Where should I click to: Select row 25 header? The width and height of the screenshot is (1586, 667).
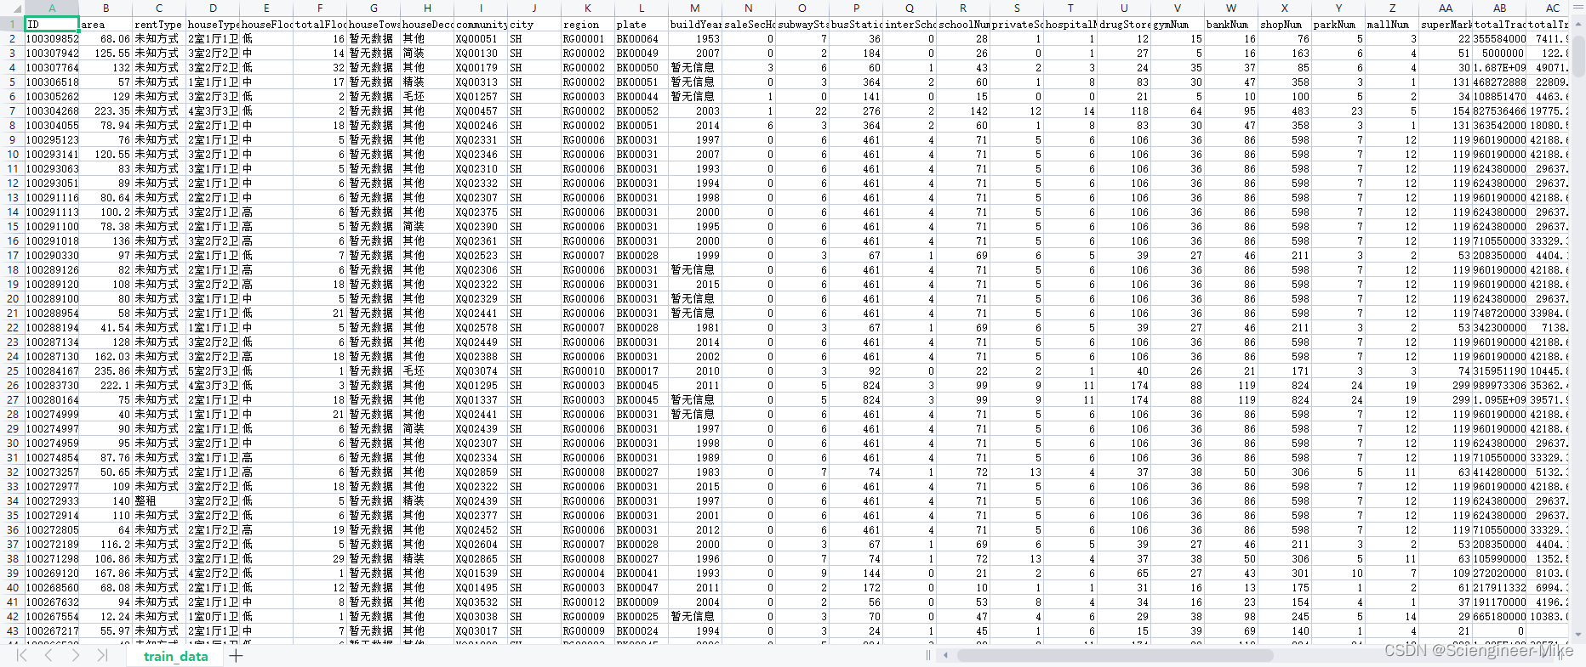pos(12,370)
